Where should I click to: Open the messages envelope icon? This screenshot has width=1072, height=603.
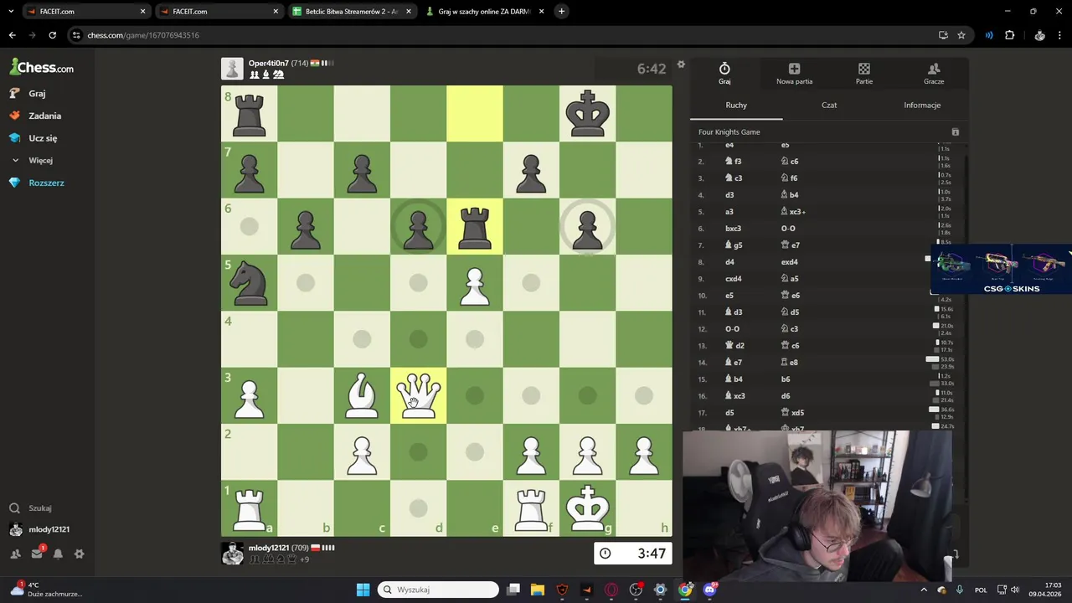pos(37,554)
